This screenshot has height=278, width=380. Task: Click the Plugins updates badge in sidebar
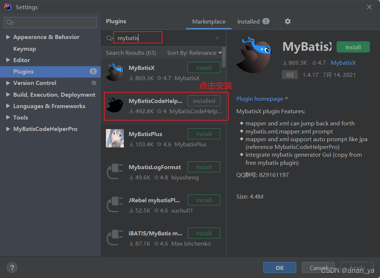pyautogui.click(x=93, y=72)
